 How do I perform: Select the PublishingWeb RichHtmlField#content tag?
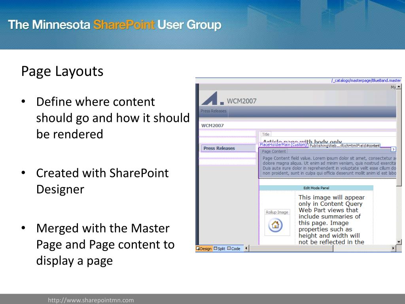(x=344, y=146)
